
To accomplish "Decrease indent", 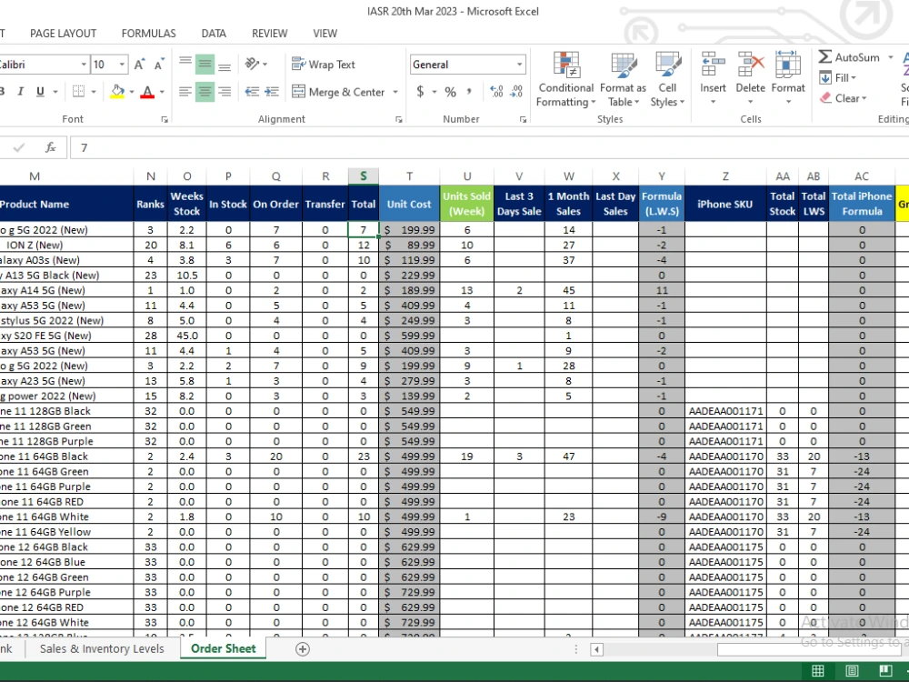I will pos(252,92).
